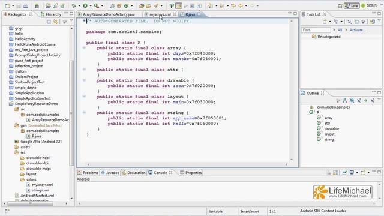The height and width of the screenshot is (216, 384).
Task: Click the Search toolbar icon
Action: [156, 5]
